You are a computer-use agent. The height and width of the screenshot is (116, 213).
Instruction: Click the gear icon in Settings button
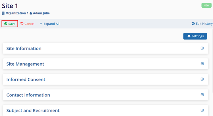(x=189, y=36)
